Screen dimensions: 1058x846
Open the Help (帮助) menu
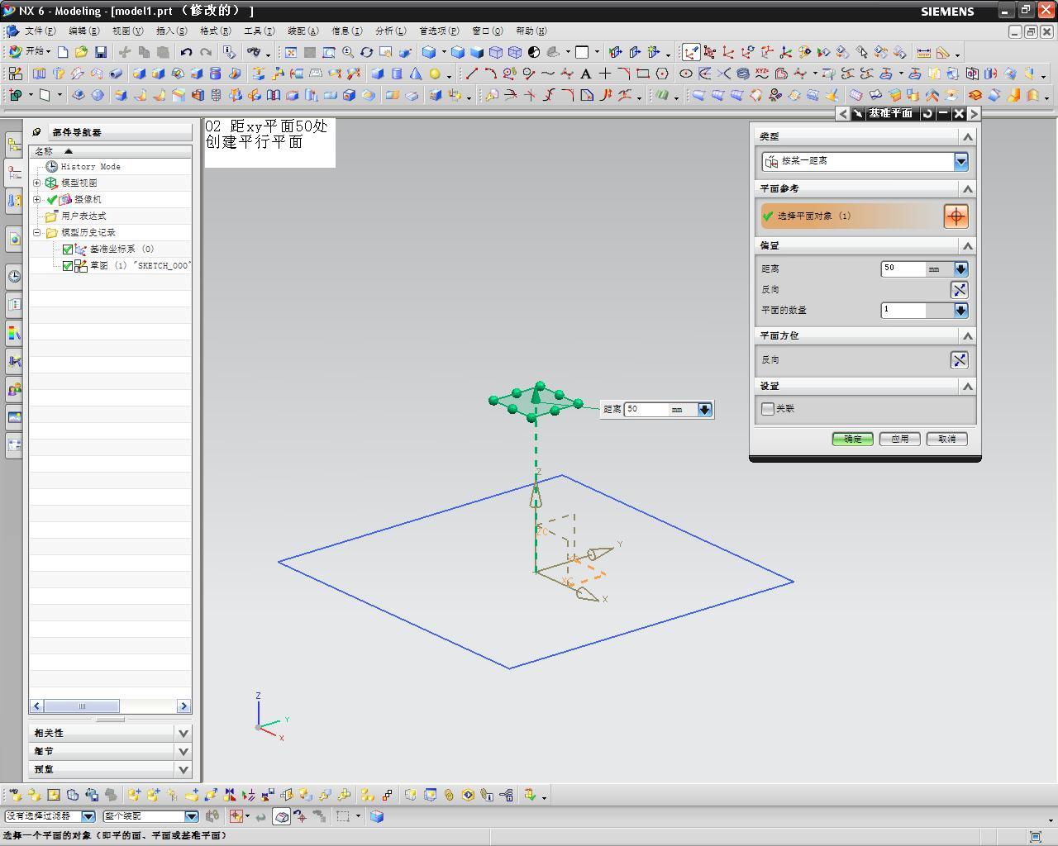531,31
